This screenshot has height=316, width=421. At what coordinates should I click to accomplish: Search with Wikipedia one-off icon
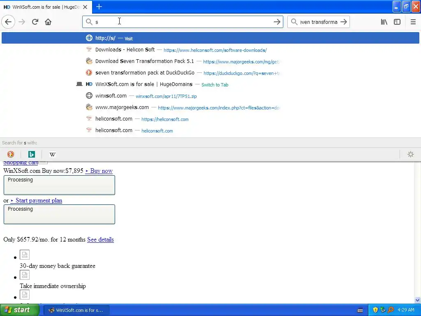[x=53, y=154]
